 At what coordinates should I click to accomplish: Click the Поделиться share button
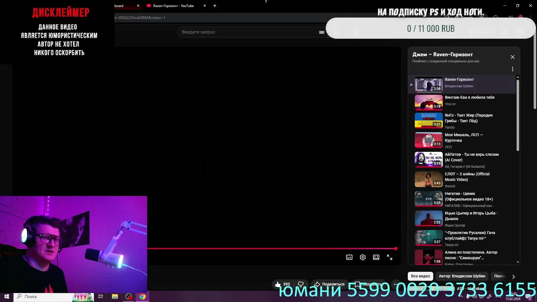click(x=329, y=284)
